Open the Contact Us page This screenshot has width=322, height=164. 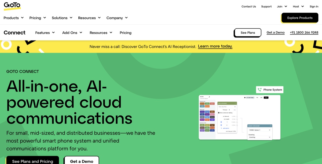[248, 6]
